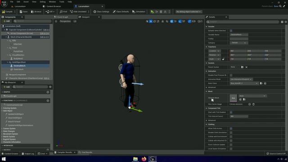Click the Stop playback button

(161, 12)
